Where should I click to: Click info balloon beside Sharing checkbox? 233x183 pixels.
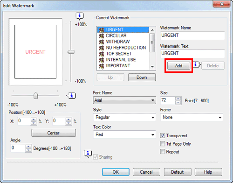click(x=88, y=154)
